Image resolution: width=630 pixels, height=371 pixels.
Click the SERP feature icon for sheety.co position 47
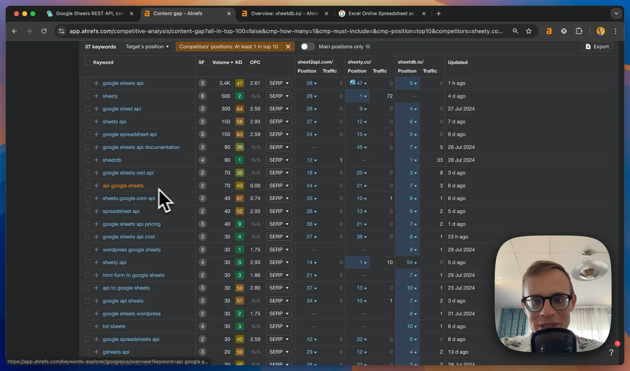click(352, 82)
